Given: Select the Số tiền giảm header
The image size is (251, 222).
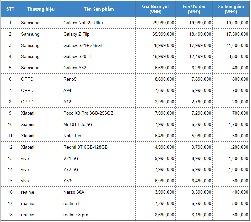Looking at the screenshot, I should tap(231, 9).
